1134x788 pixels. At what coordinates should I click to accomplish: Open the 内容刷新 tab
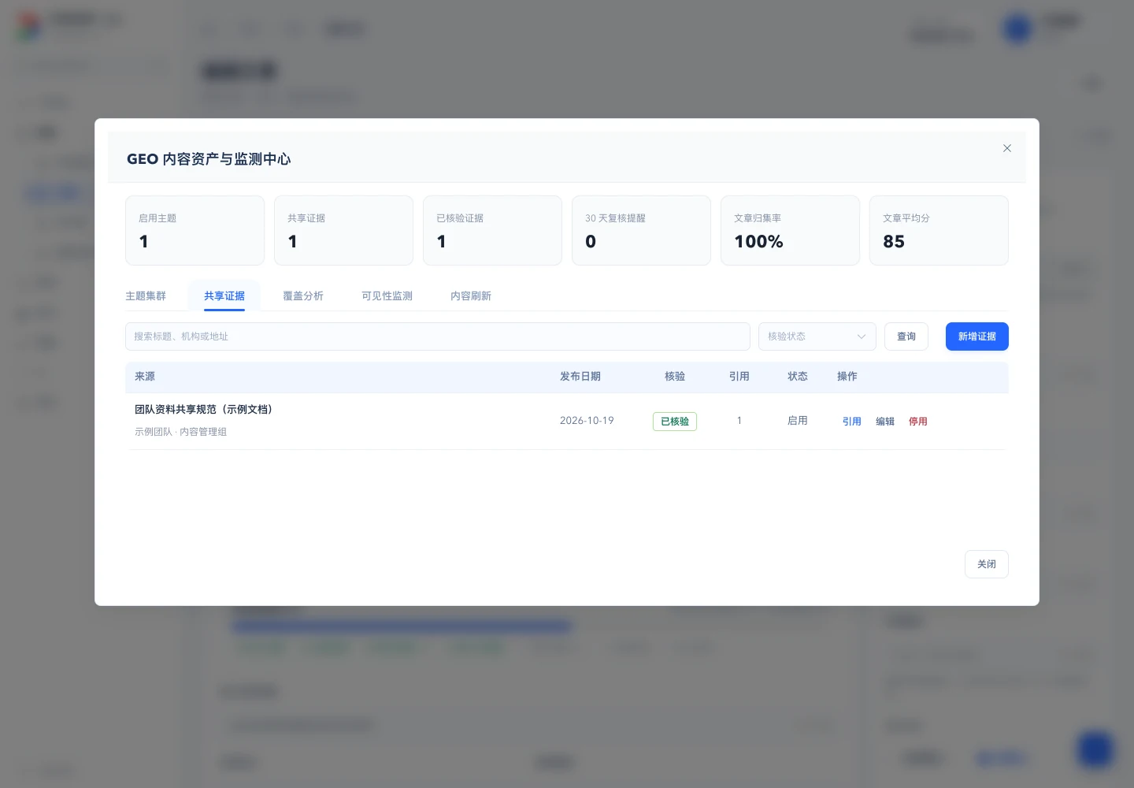tap(471, 296)
